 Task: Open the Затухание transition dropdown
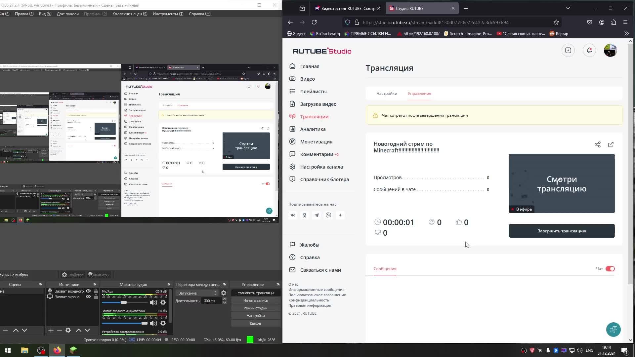(215, 293)
